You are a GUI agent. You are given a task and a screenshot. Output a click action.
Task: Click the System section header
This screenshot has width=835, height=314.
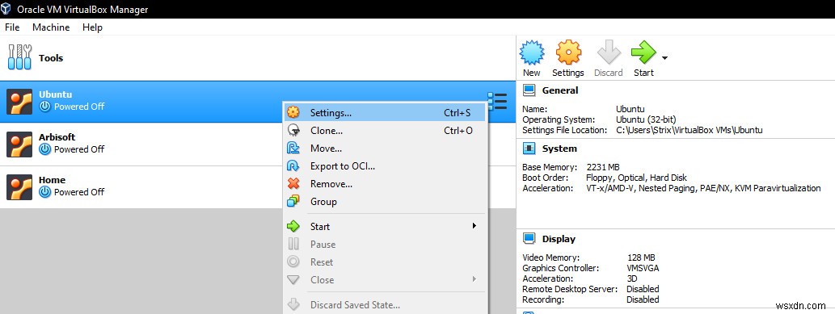[559, 149]
